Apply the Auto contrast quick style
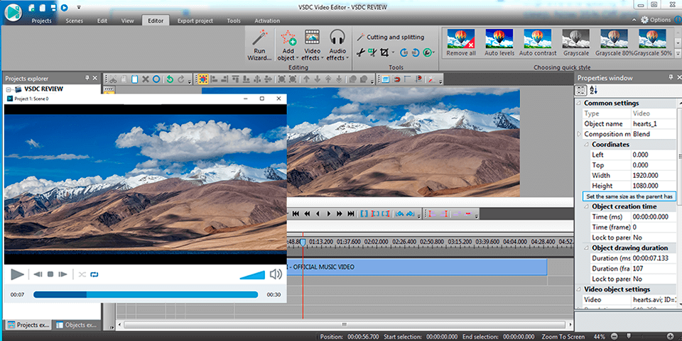This screenshot has width=682, height=341. 538,43
